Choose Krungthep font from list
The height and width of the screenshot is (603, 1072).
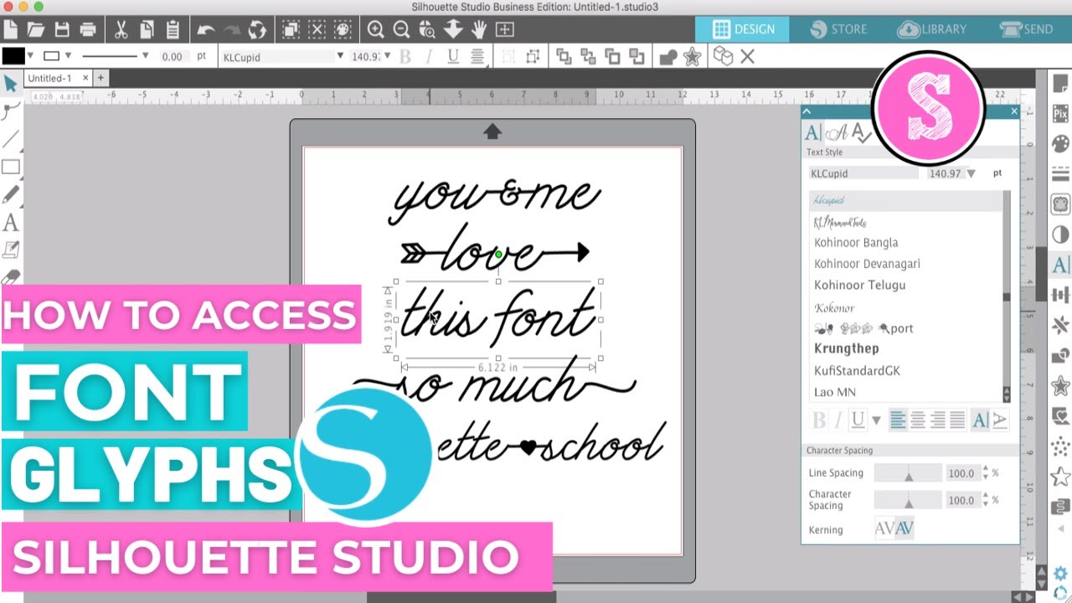(x=846, y=348)
